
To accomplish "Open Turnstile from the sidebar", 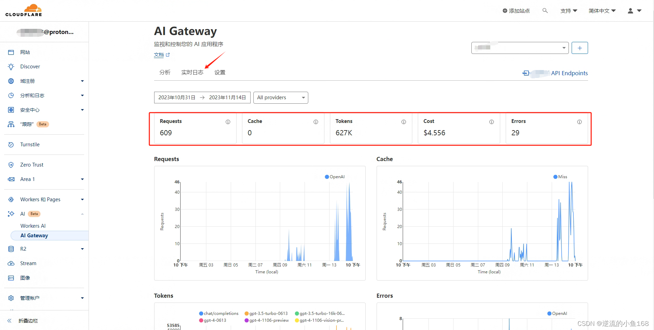I will [x=30, y=145].
